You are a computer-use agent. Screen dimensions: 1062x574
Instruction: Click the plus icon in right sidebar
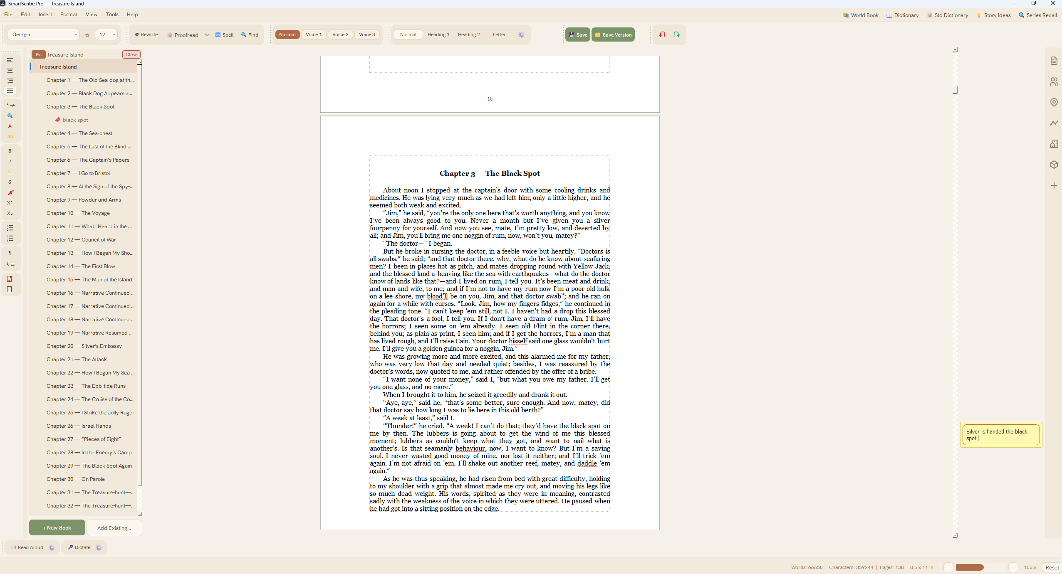[1054, 185]
